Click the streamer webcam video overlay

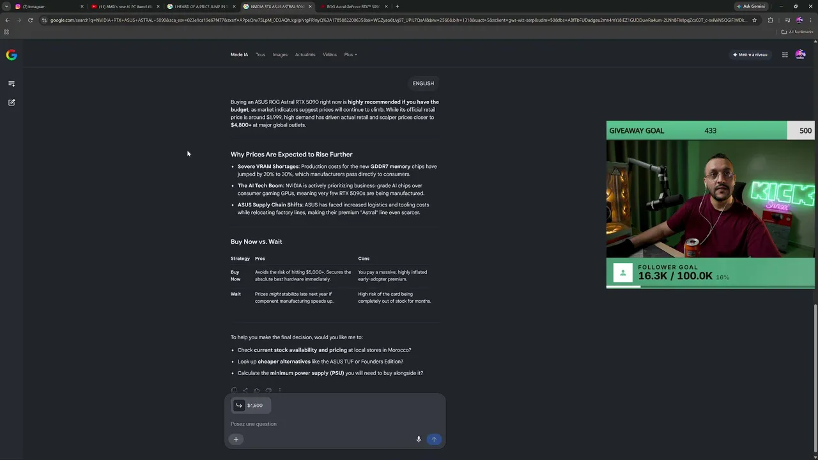pyautogui.click(x=711, y=199)
